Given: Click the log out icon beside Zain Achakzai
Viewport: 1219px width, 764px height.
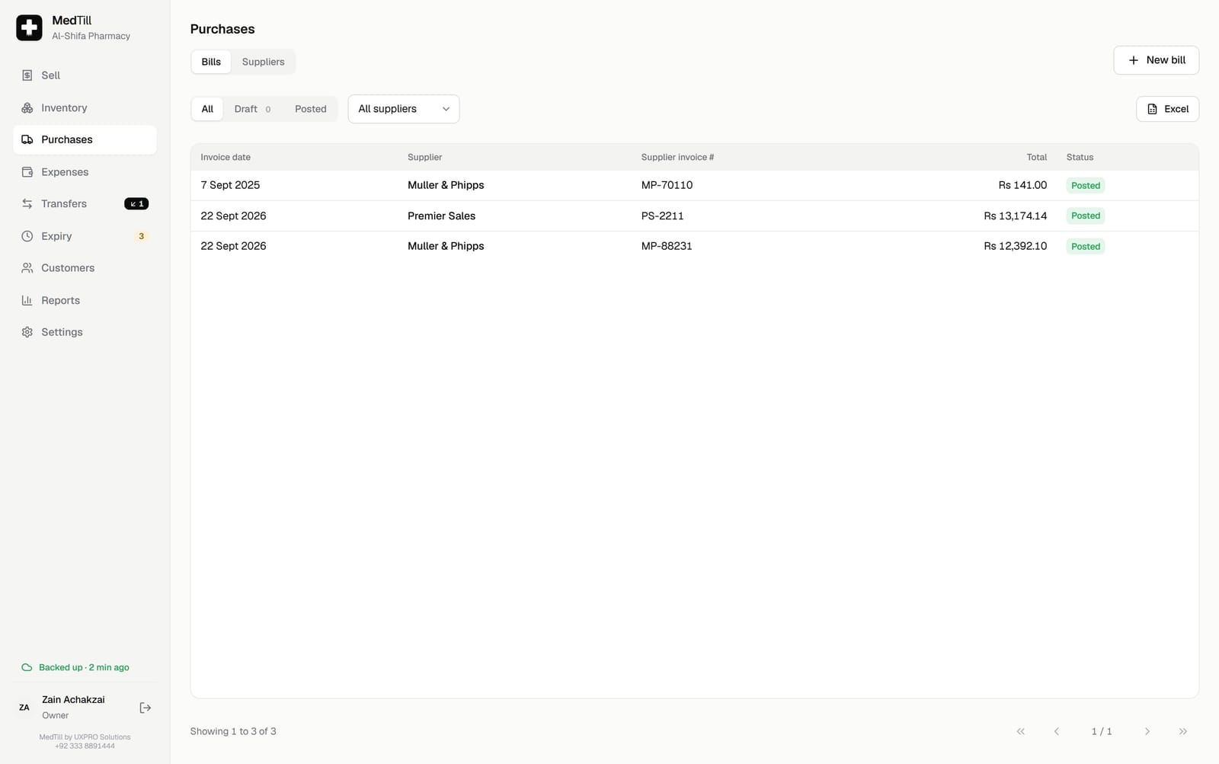Looking at the screenshot, I should 146,708.
